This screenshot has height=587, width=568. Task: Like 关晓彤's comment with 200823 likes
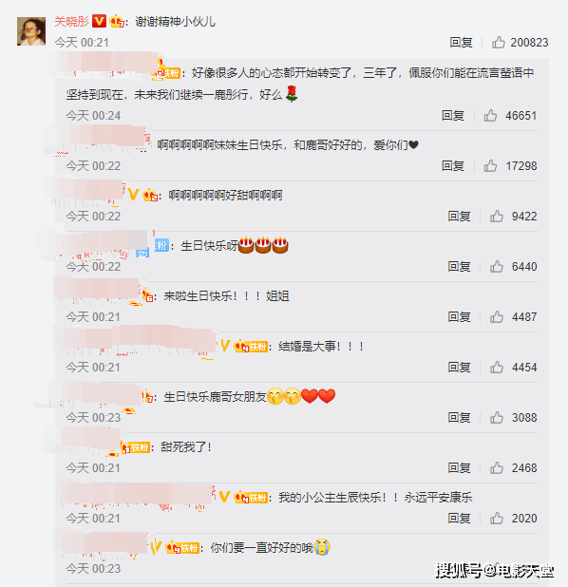click(499, 43)
